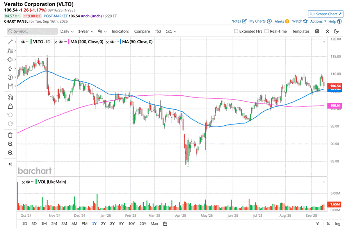Viewport: 352px width, 230px height.
Task: Select the trend line drawing tool
Action: coord(10,42)
